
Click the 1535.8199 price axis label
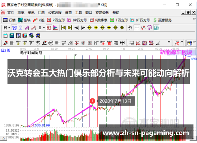tap(12, 125)
